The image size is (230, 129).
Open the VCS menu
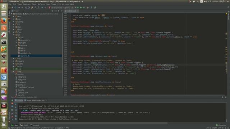pos(59,4)
